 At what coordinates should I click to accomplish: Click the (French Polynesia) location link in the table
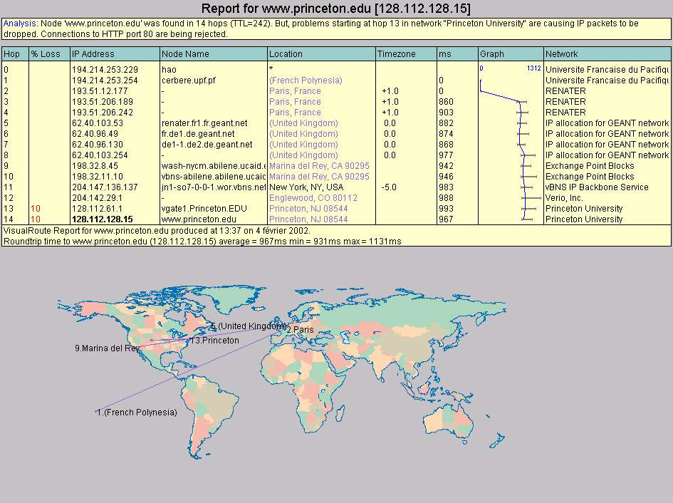tap(306, 81)
